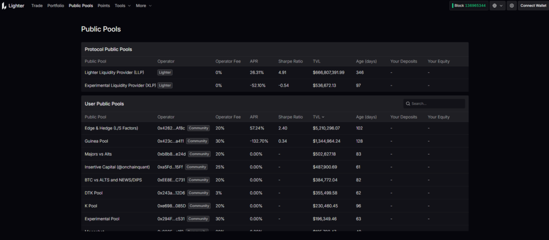Open settings via the gear icon
Screen dimensions: 549x240
[511, 6]
